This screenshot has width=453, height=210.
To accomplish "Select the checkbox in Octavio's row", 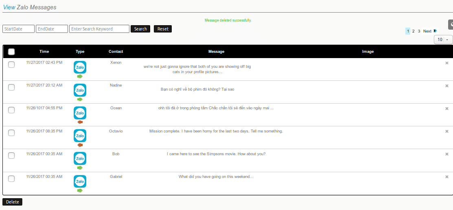I will (x=11, y=133).
